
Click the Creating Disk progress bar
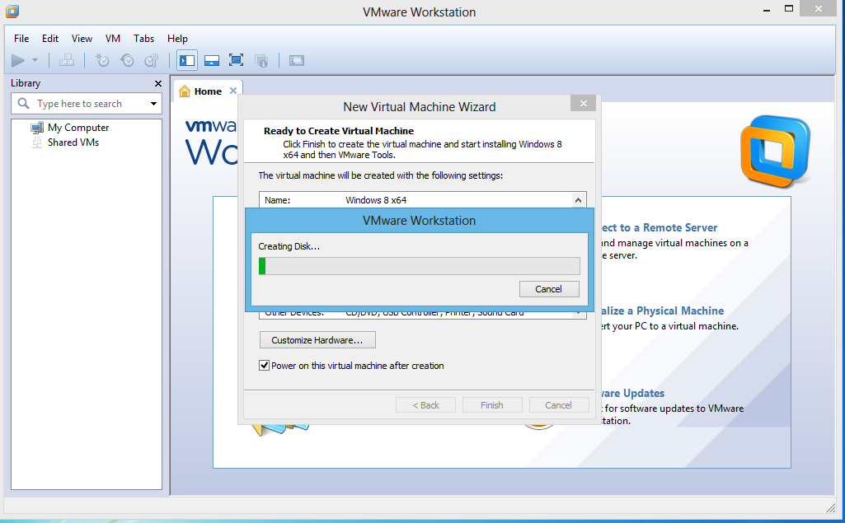(x=420, y=266)
